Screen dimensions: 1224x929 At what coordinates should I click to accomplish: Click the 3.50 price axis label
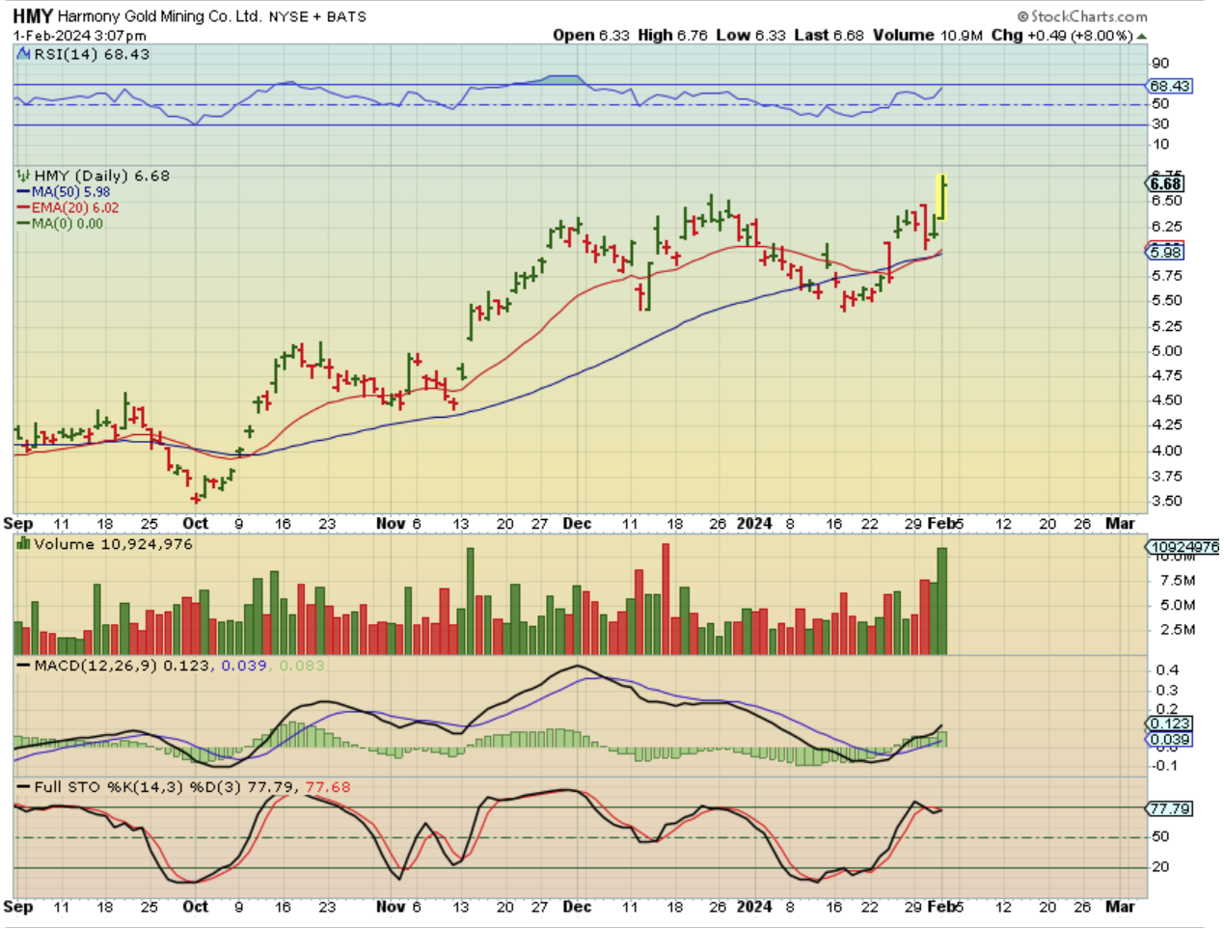pos(1167,501)
